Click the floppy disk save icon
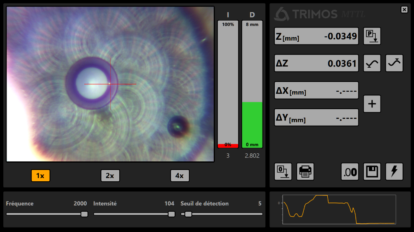Viewport: 414px width, 232px height. [372, 172]
